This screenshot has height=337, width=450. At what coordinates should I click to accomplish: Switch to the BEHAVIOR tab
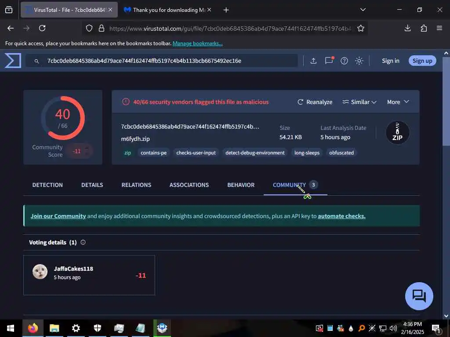(x=241, y=185)
